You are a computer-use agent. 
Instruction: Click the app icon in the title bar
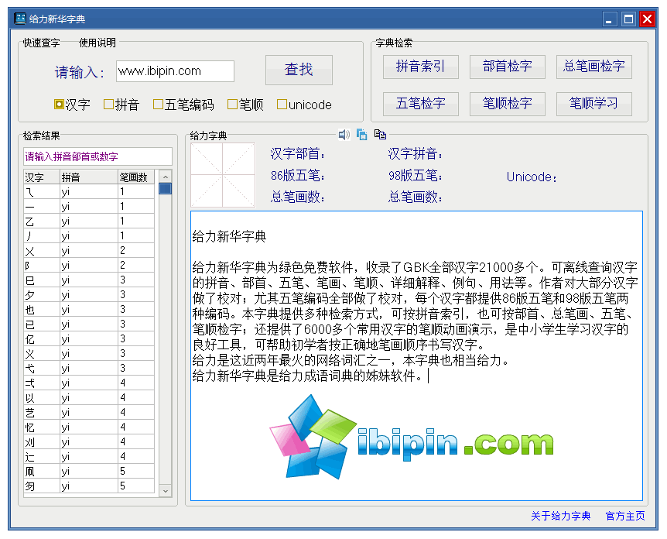point(20,19)
